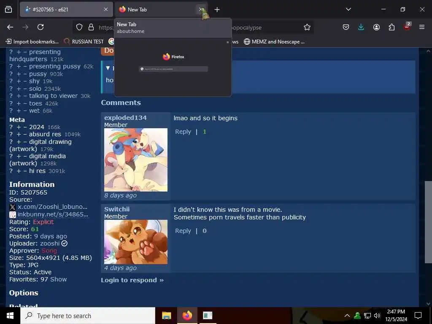The height and width of the screenshot is (324, 432).
Task: Open the Import bookmarks... toolbar item
Action: 32,42
